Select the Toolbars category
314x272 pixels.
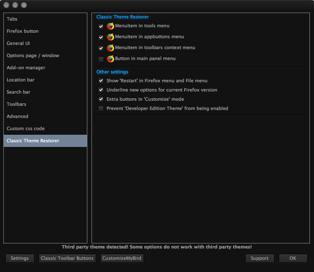[x=45, y=105]
